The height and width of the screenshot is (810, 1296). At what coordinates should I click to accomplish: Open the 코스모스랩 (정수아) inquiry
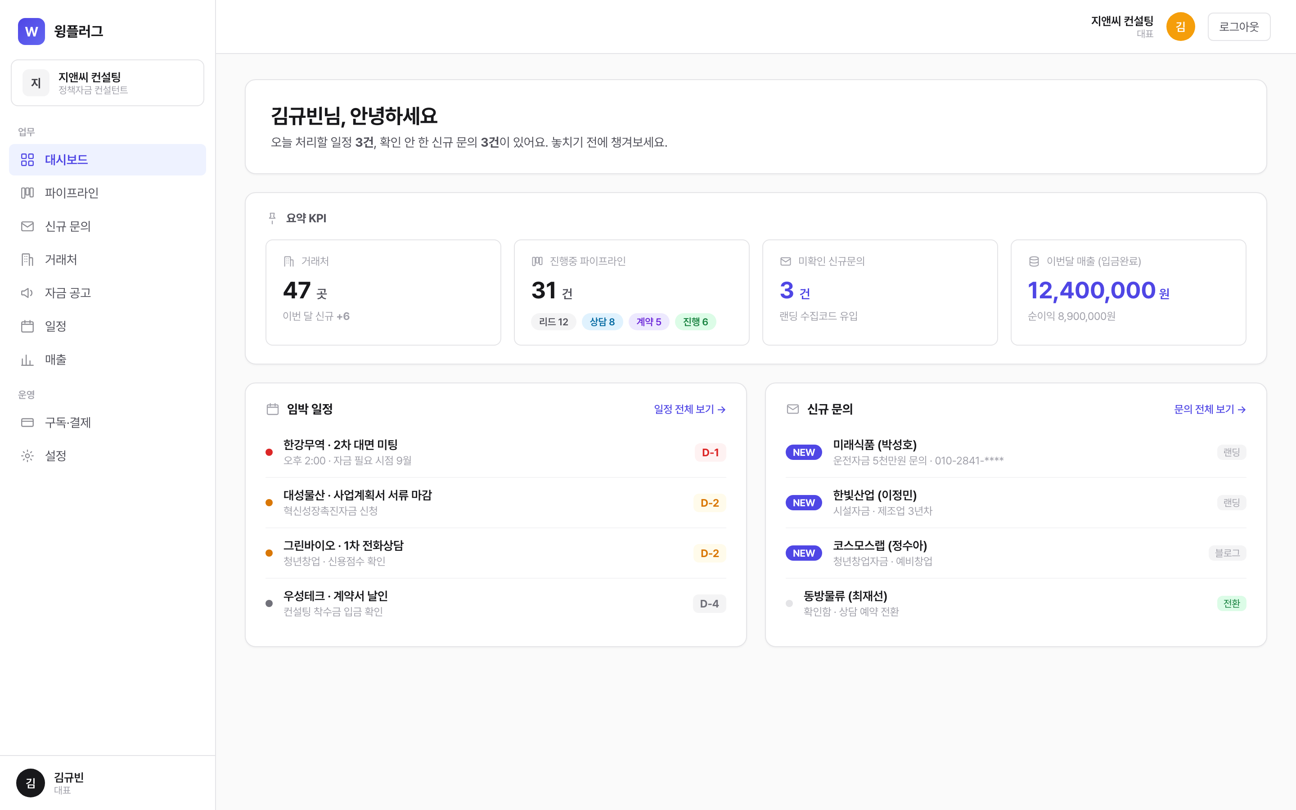[x=1016, y=553]
